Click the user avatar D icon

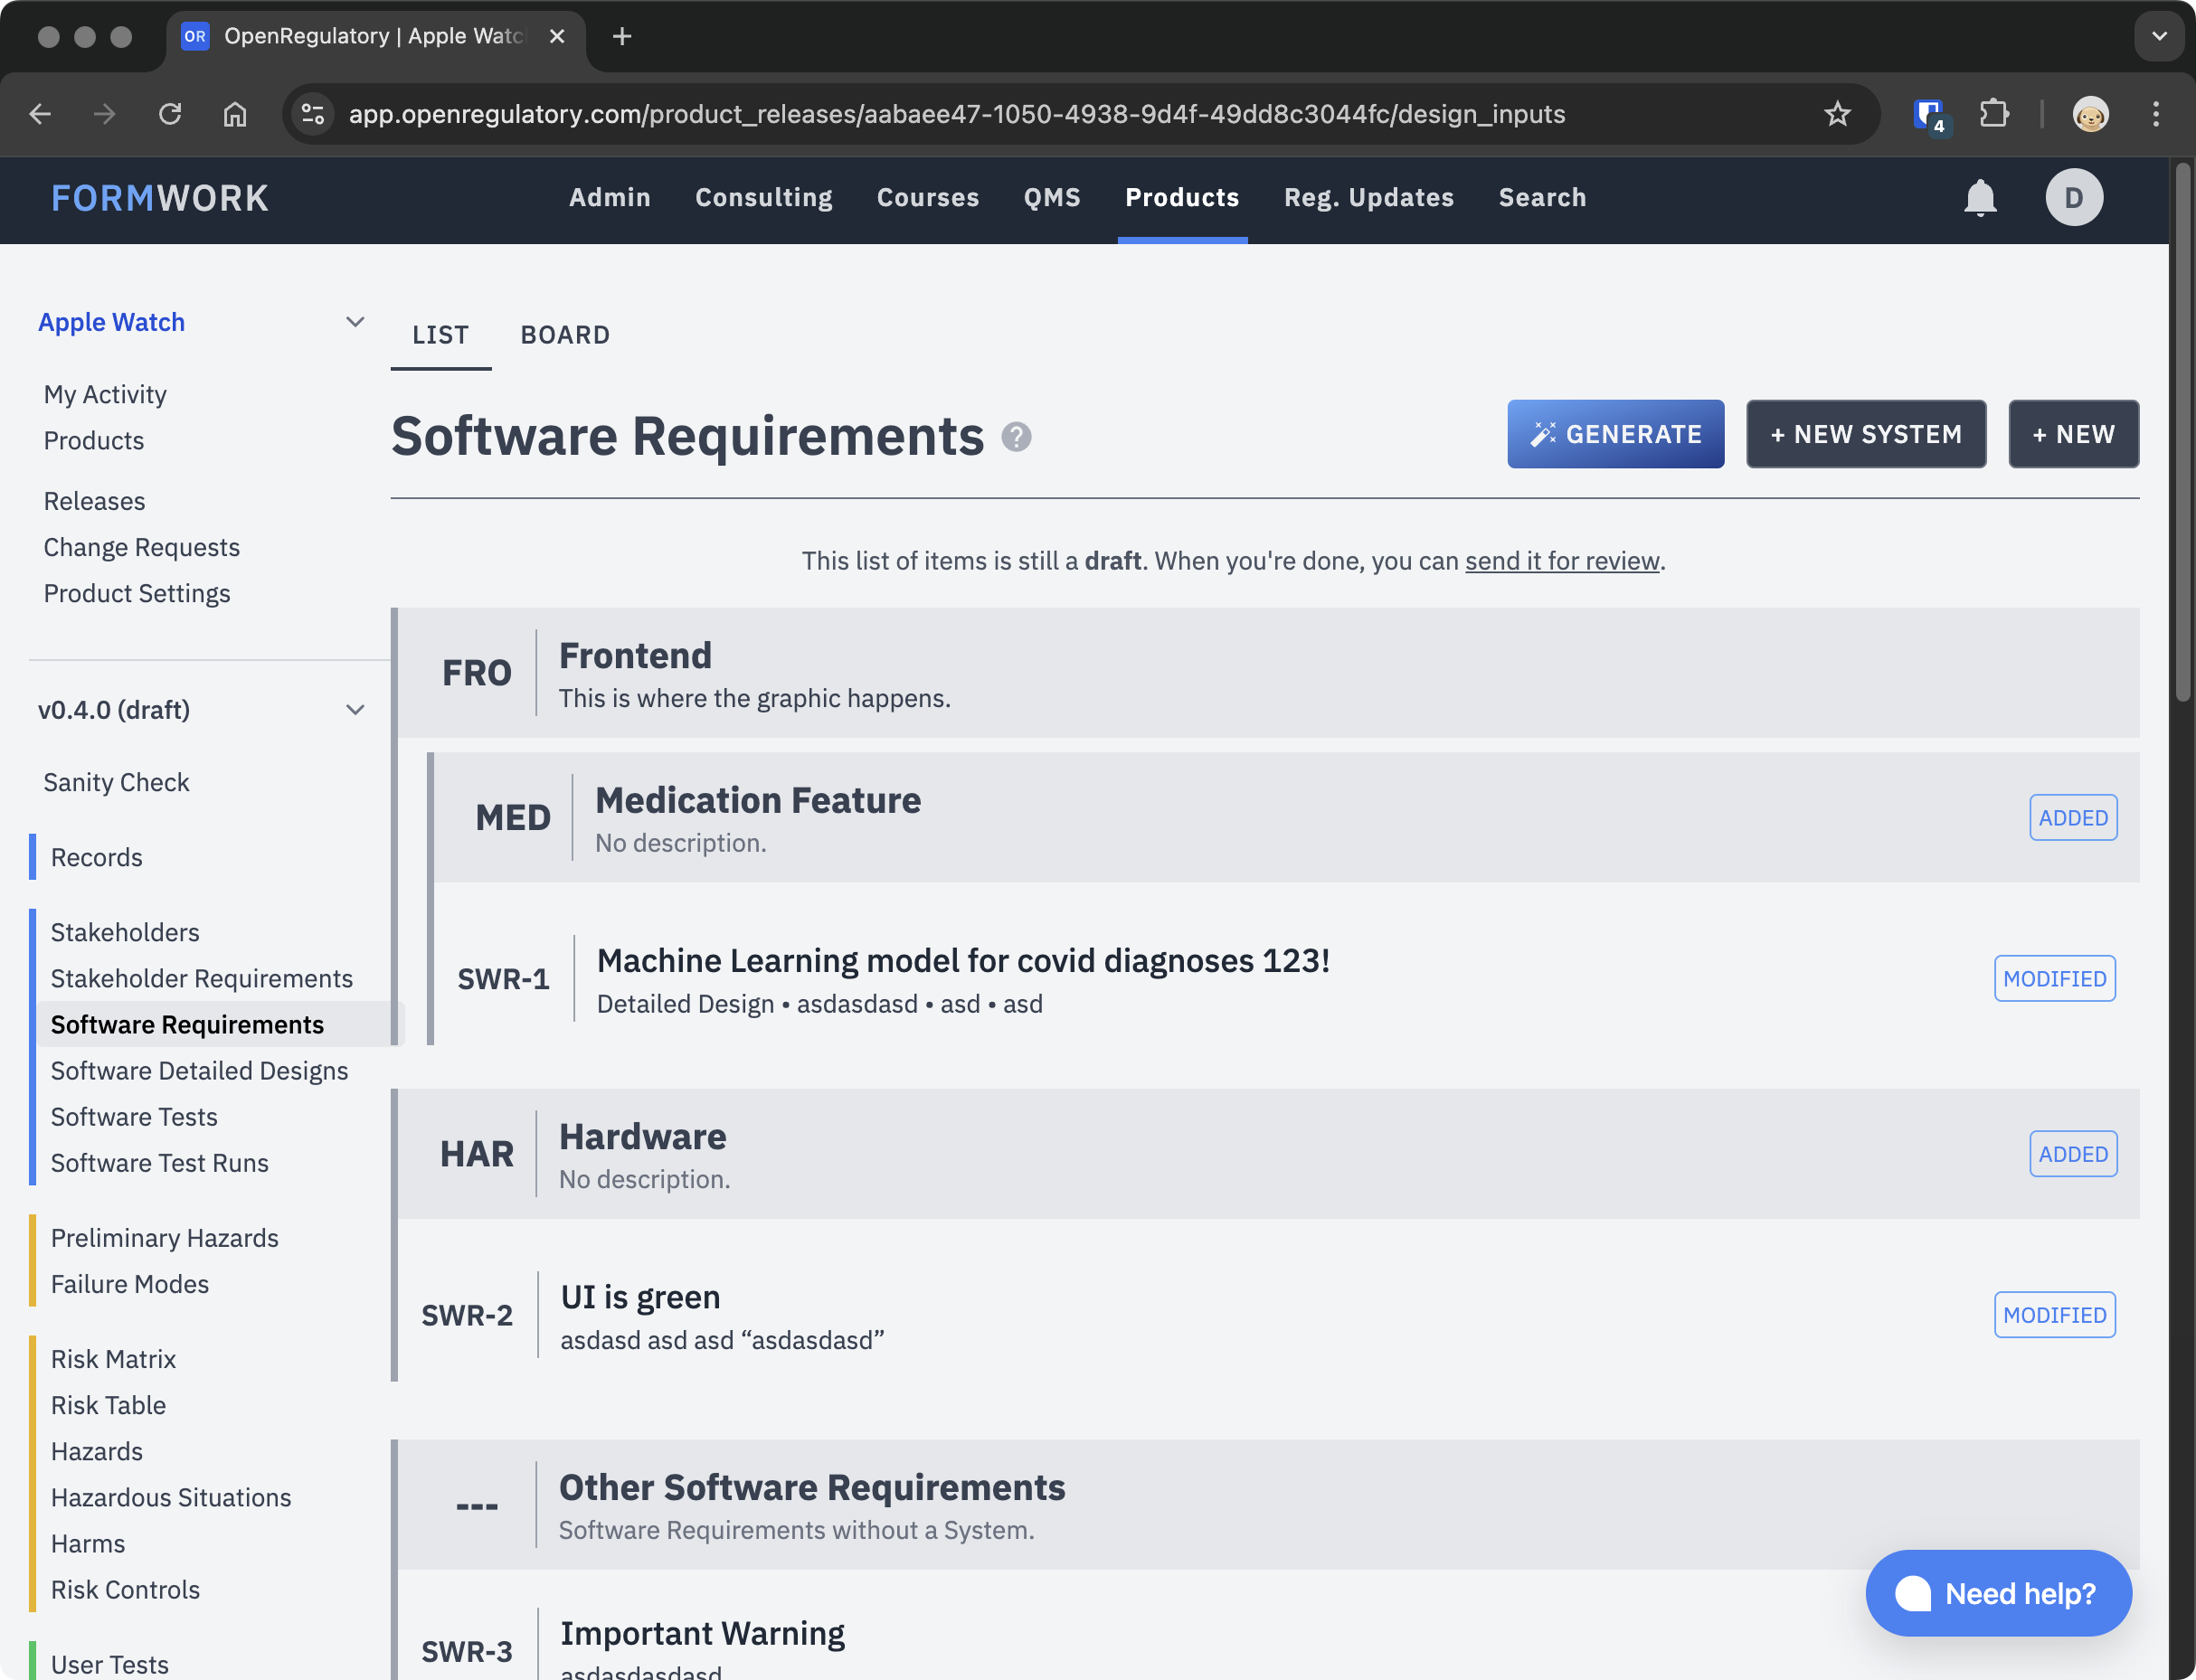[2073, 198]
